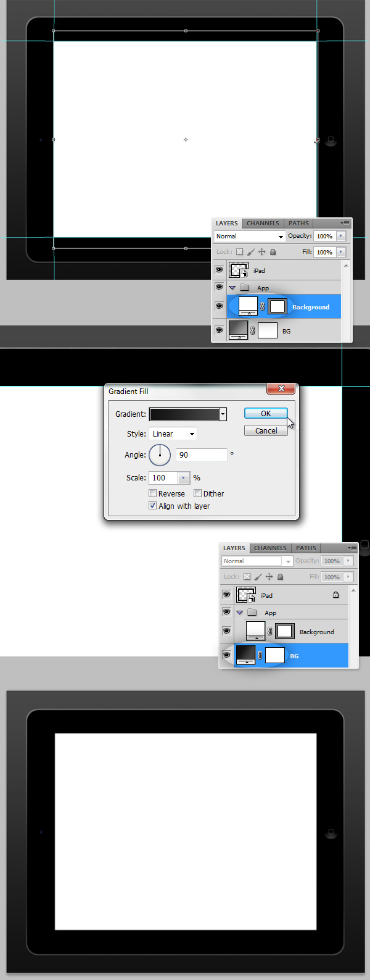
Task: Toggle visibility of unselected Background layer, lower panel
Action: coord(226,631)
